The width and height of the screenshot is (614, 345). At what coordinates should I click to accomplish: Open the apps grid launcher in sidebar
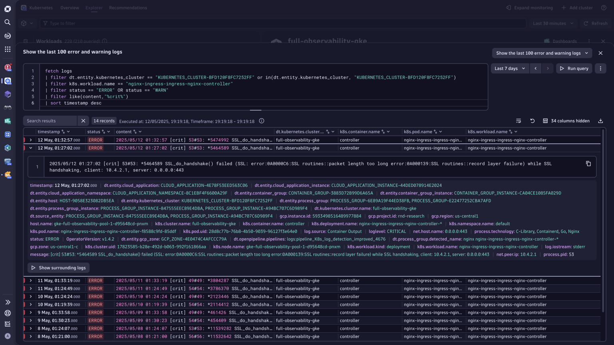[x=8, y=49]
